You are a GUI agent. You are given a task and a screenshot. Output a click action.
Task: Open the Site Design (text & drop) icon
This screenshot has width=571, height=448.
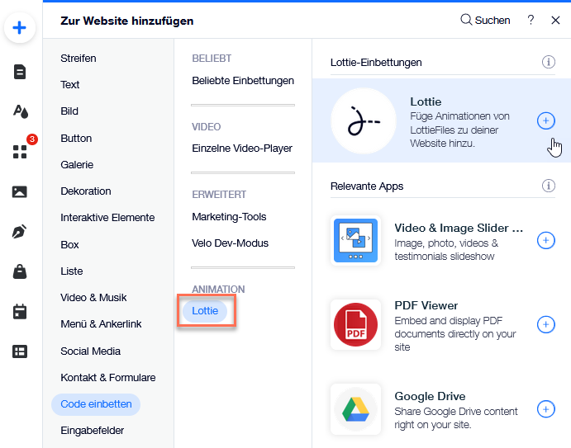click(x=21, y=111)
